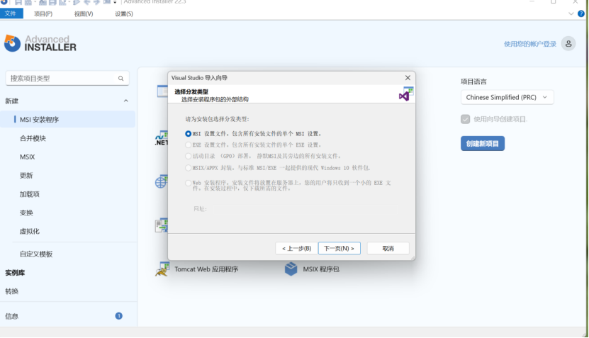Image resolution: width=589 pixels, height=338 pixels.
Task: Click the 使用您的帐户登录 sign-in link
Action: coord(530,44)
